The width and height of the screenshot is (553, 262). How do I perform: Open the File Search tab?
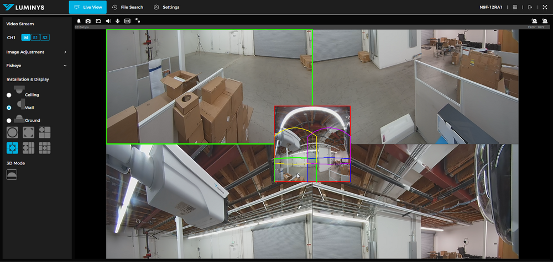tap(127, 7)
